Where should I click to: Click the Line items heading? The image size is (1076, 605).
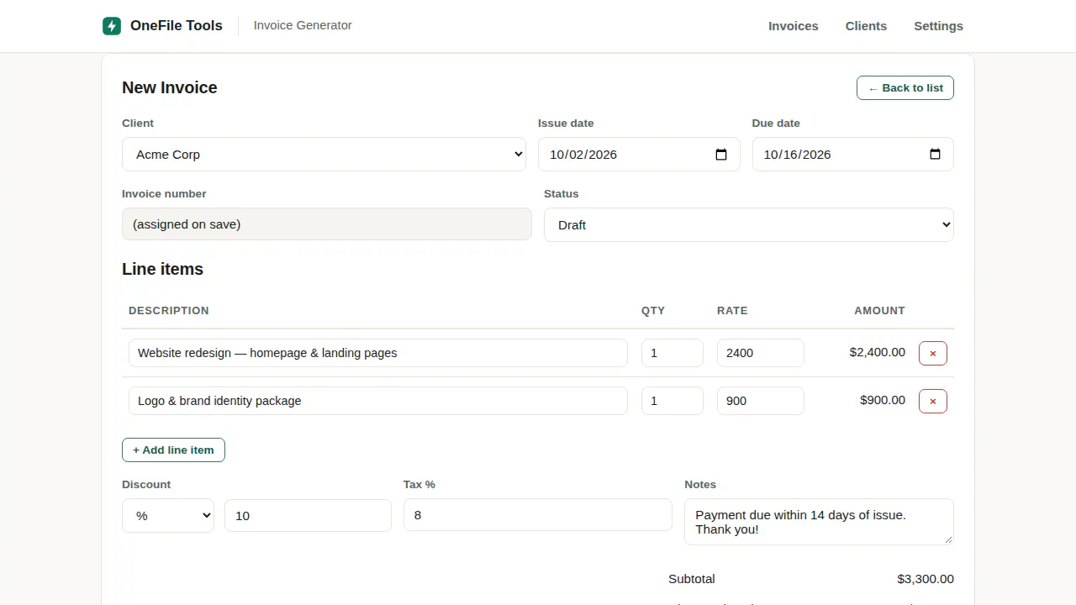coord(162,269)
